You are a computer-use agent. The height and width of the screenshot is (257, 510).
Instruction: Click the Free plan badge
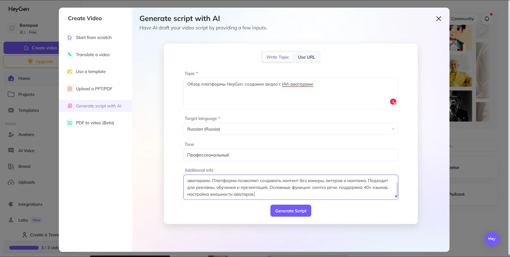pos(33,32)
